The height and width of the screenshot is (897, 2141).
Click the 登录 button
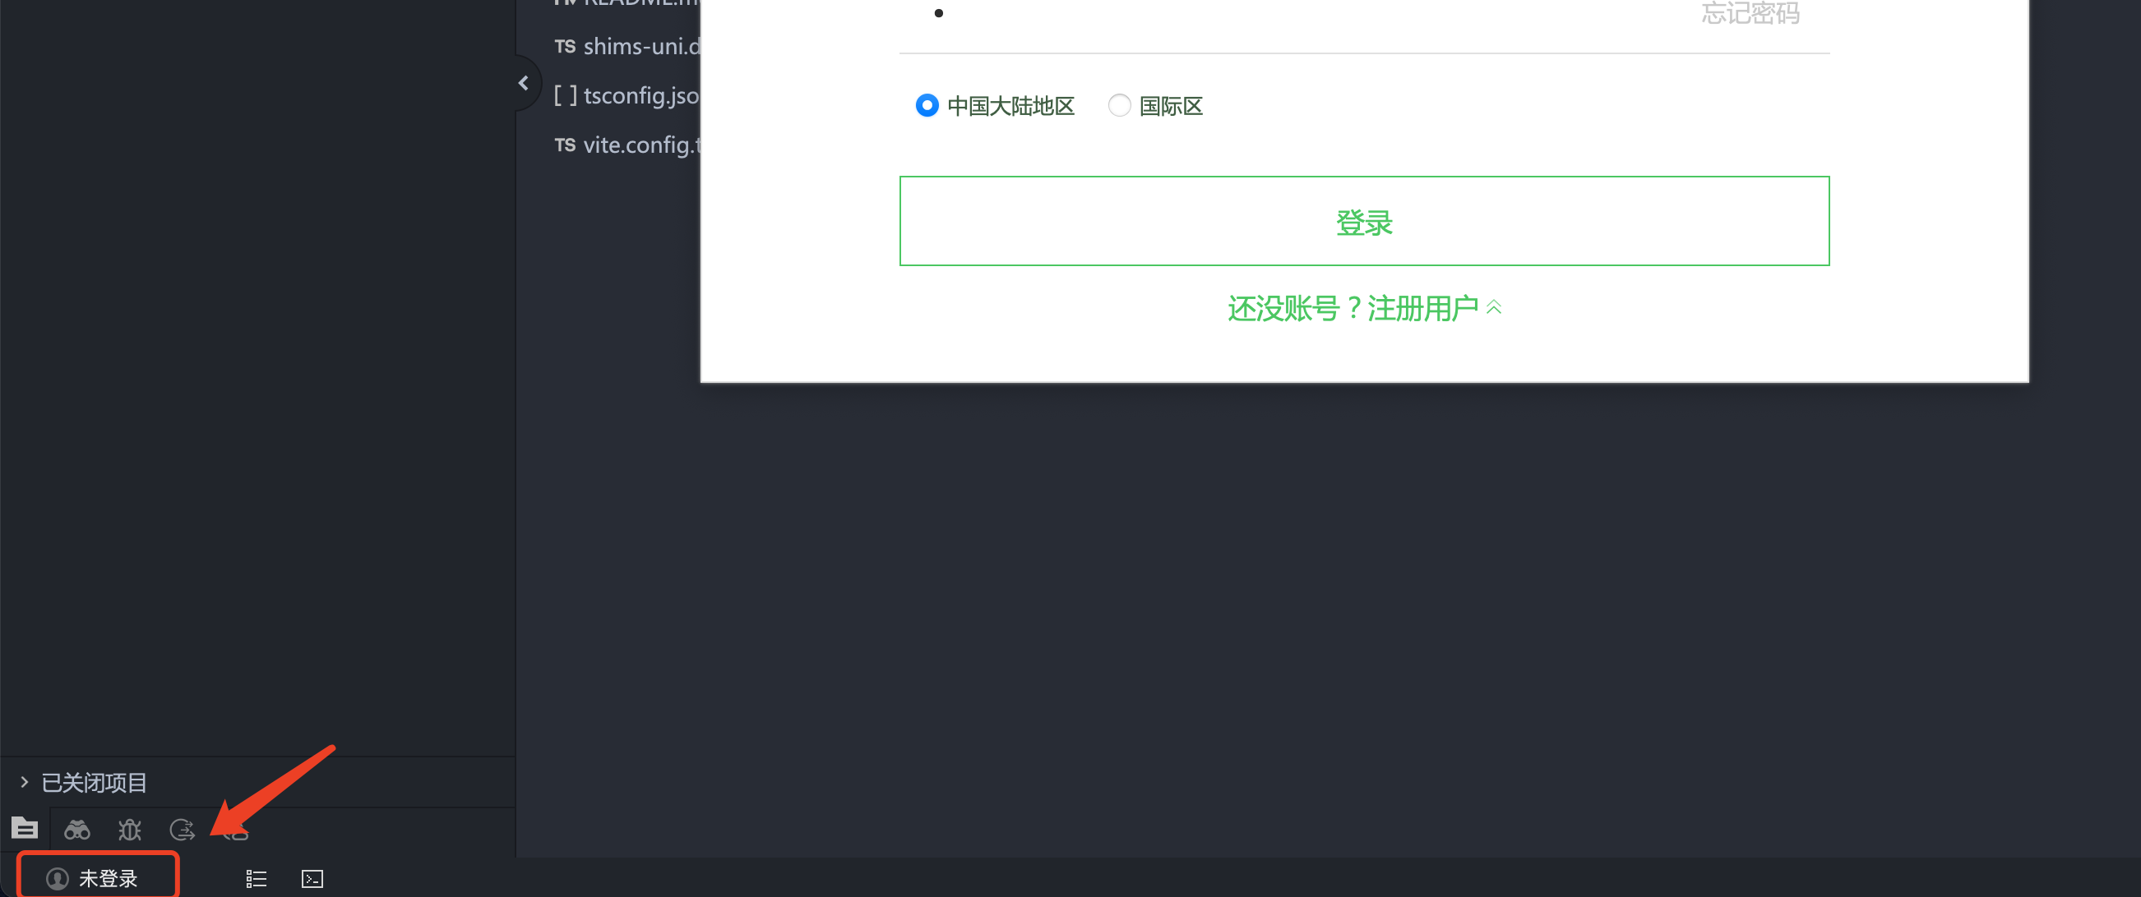tap(1363, 221)
